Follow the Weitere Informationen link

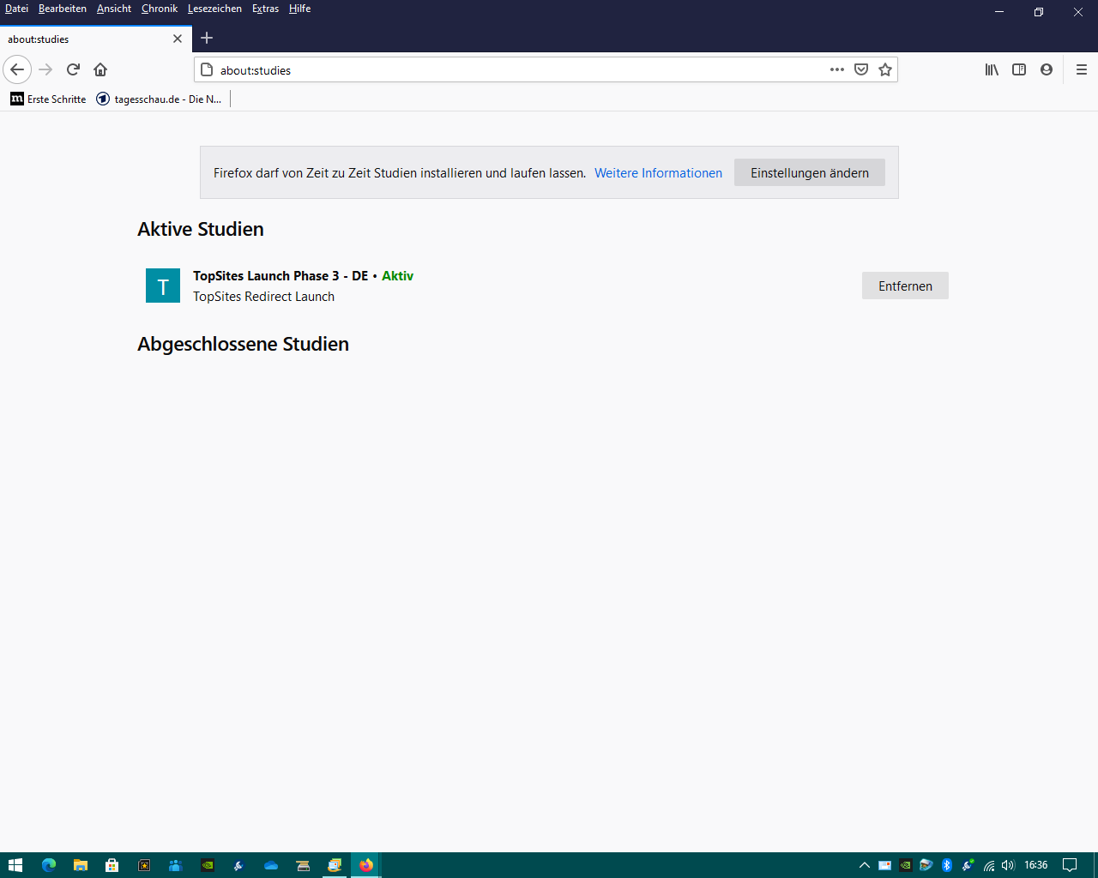click(658, 173)
